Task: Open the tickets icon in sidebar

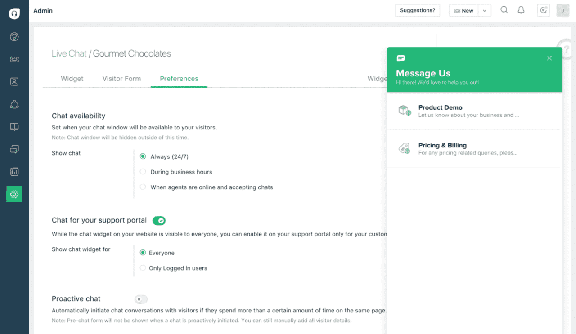Action: (14, 59)
